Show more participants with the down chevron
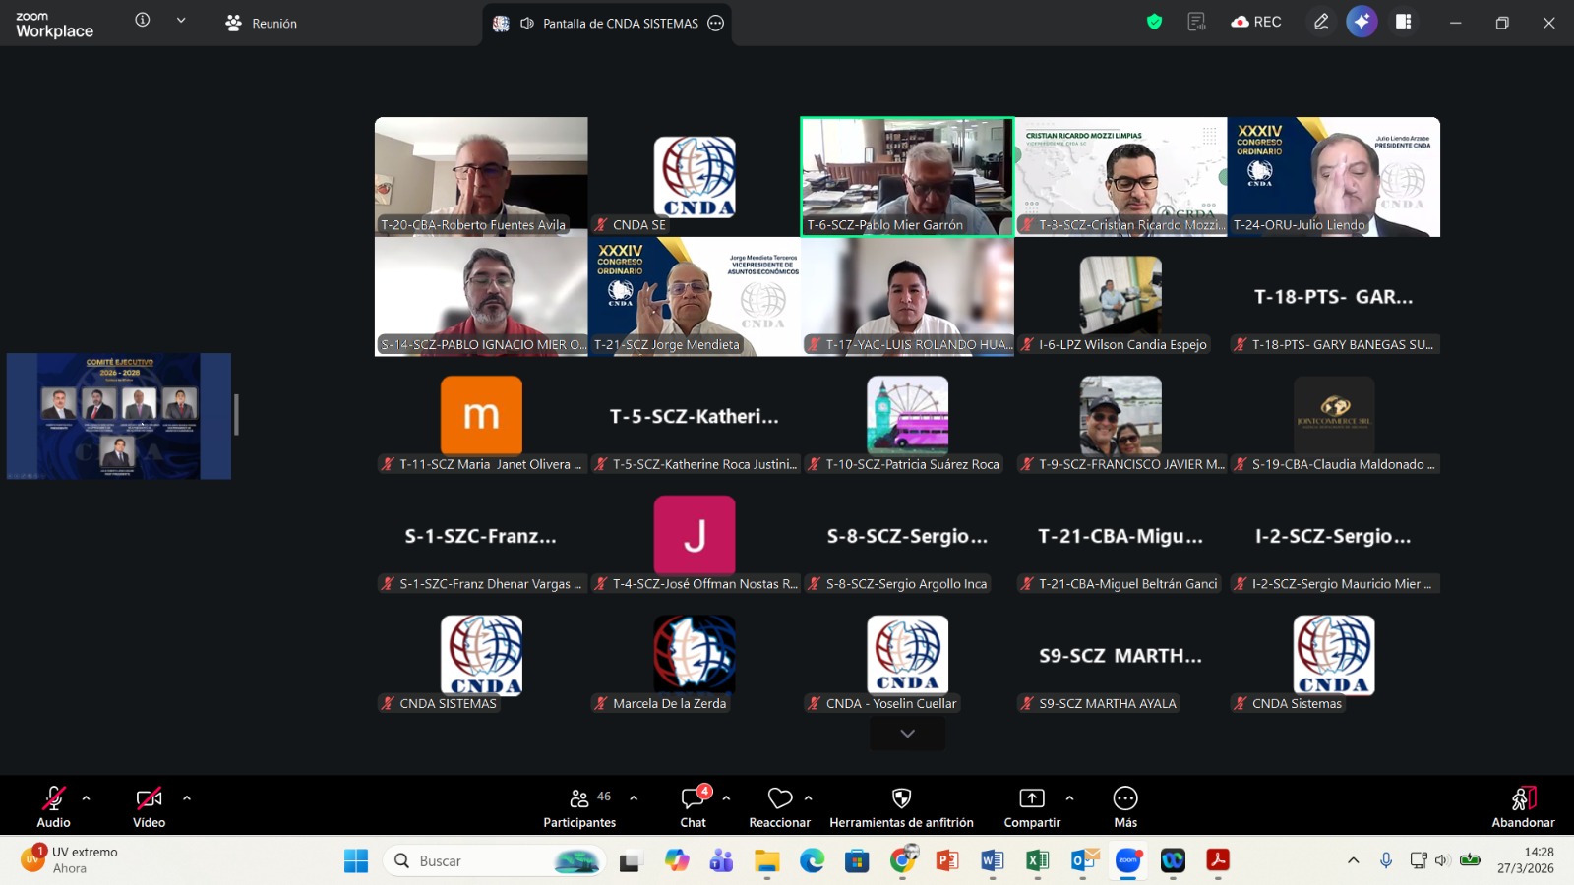Image resolution: width=1574 pixels, height=885 pixels. click(x=907, y=734)
